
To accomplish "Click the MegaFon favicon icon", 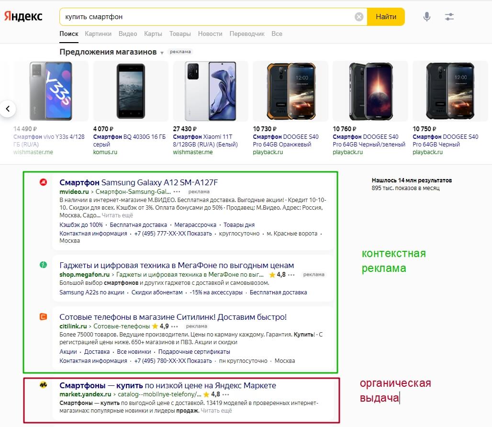I will point(43,265).
